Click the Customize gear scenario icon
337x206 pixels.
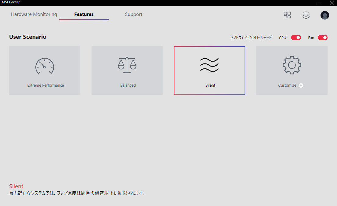click(x=292, y=65)
